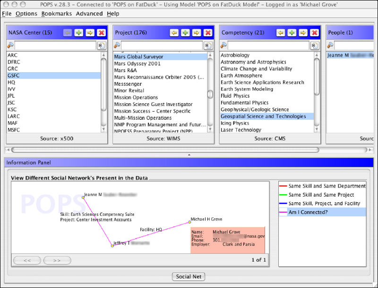Screen dimensions: 378x288
Task: Click the magnifier icon in Competency search bar
Action: pyautogui.click(x=224, y=45)
